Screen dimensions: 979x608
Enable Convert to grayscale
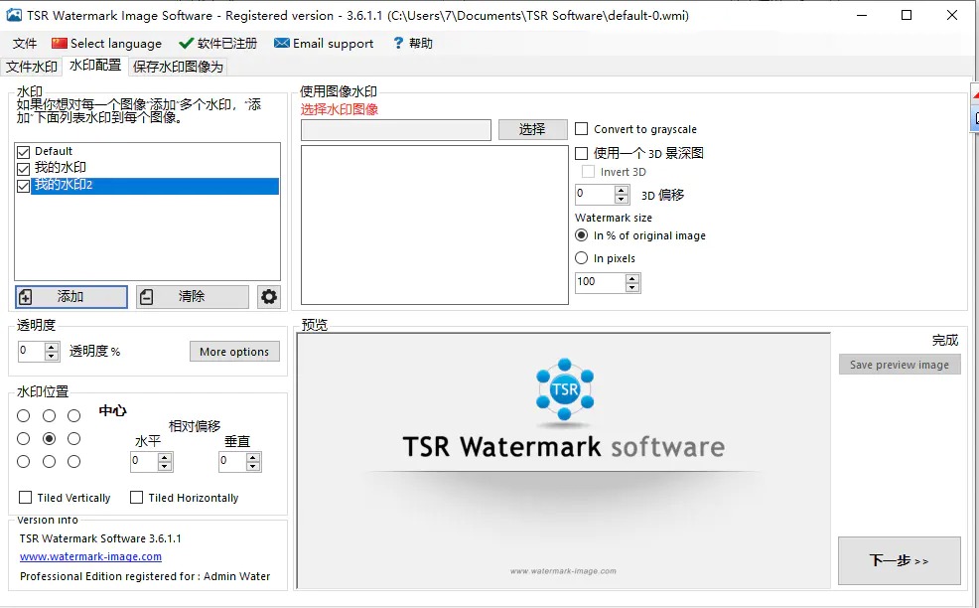point(580,129)
